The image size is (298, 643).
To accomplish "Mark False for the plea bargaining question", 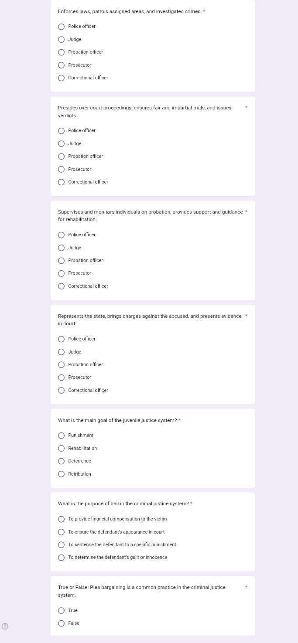I will 62,623.
